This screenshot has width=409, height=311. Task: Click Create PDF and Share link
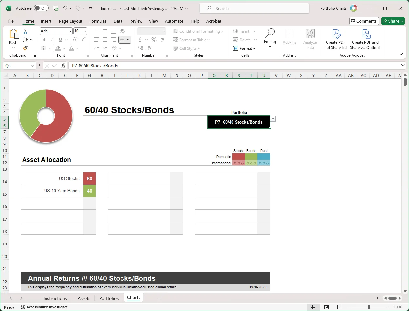(336, 39)
